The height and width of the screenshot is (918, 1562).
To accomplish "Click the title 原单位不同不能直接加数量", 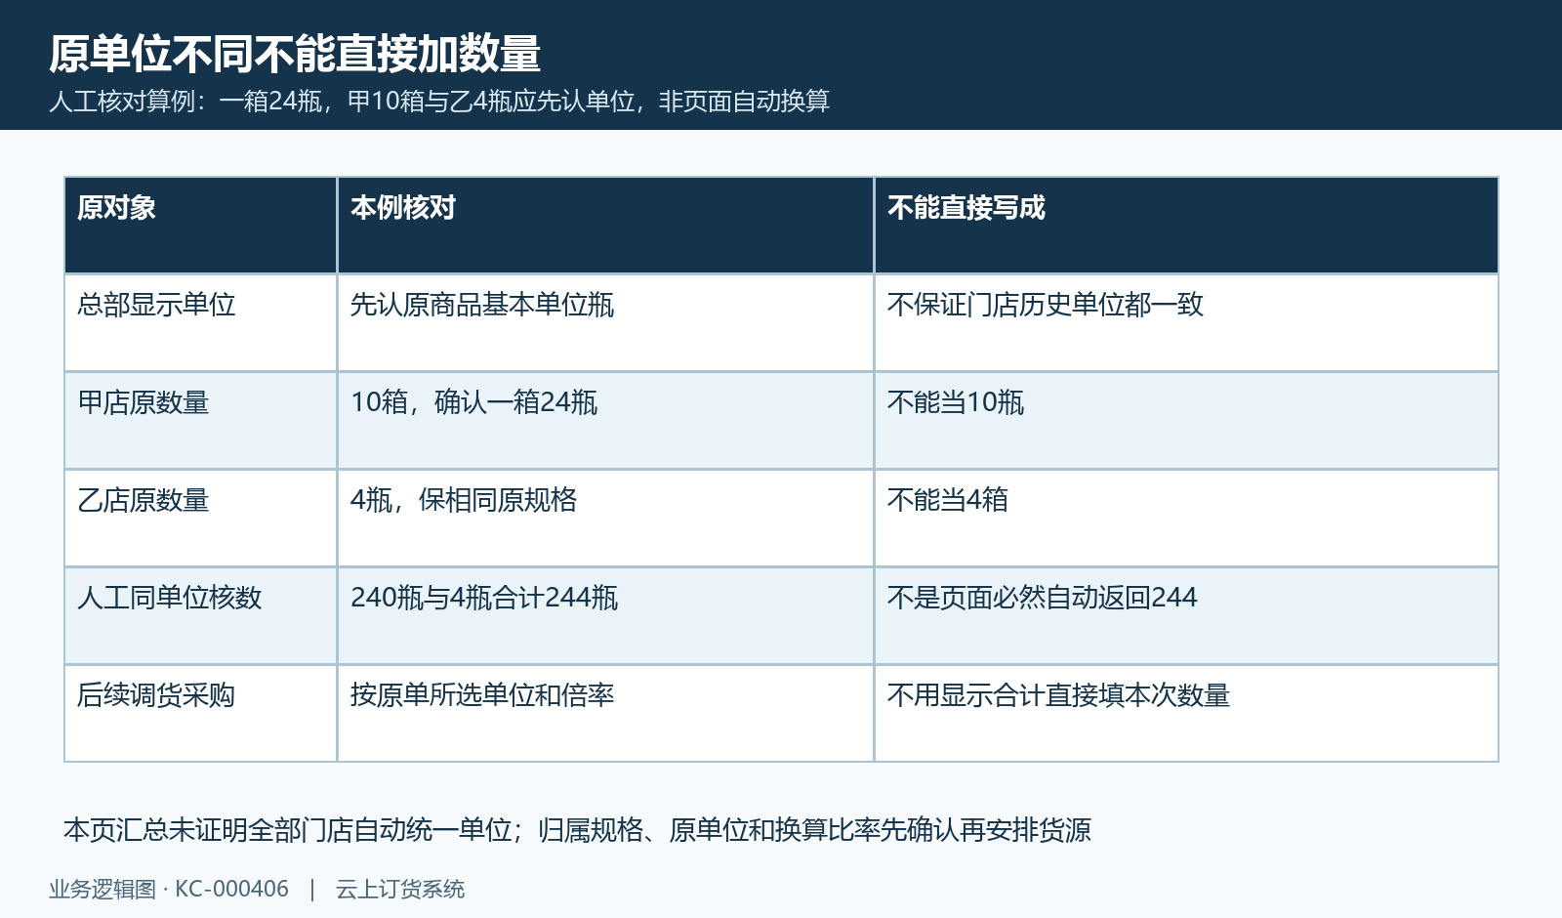I will tap(295, 54).
